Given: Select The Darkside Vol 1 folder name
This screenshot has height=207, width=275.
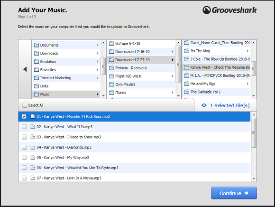Looking at the screenshot, I should tap(206, 92).
